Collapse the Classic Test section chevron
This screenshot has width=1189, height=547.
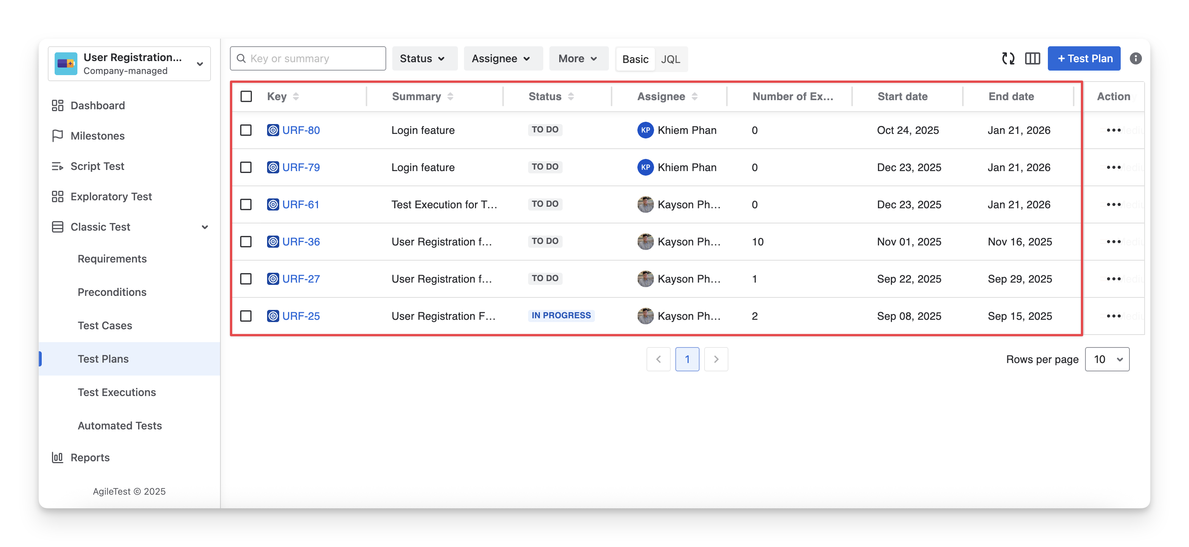point(205,227)
